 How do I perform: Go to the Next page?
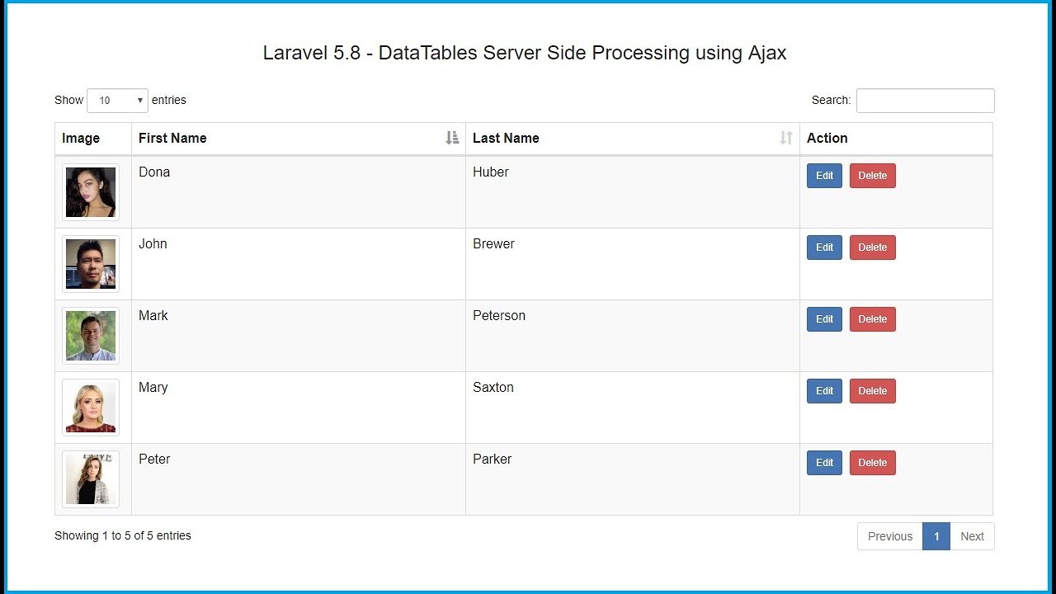972,536
